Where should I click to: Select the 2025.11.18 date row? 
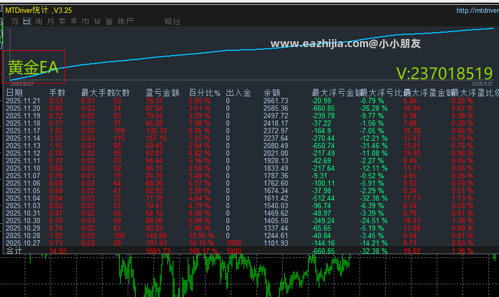coord(23,124)
